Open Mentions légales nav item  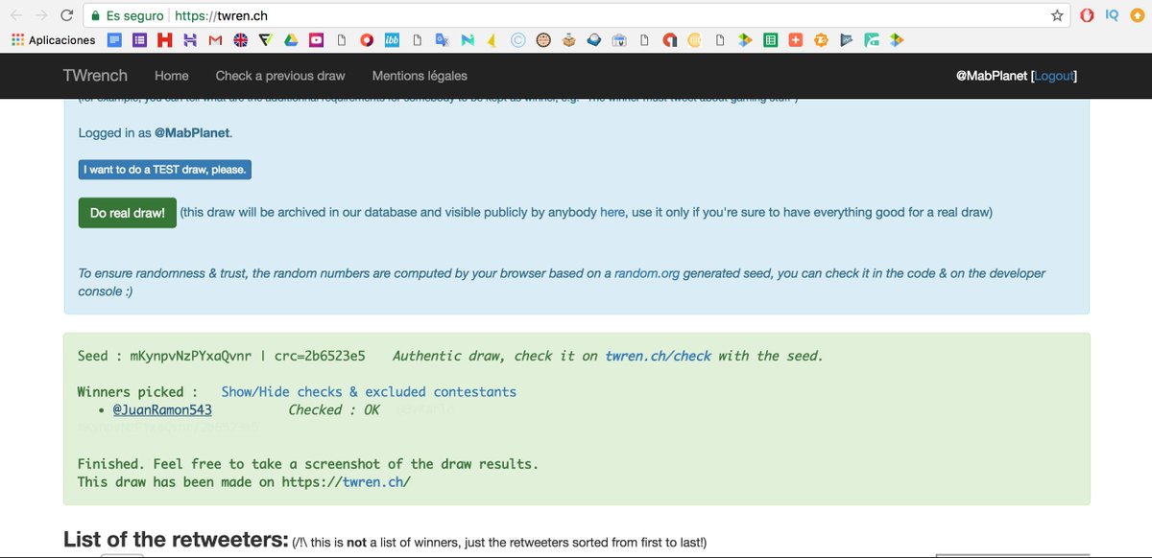(x=420, y=76)
